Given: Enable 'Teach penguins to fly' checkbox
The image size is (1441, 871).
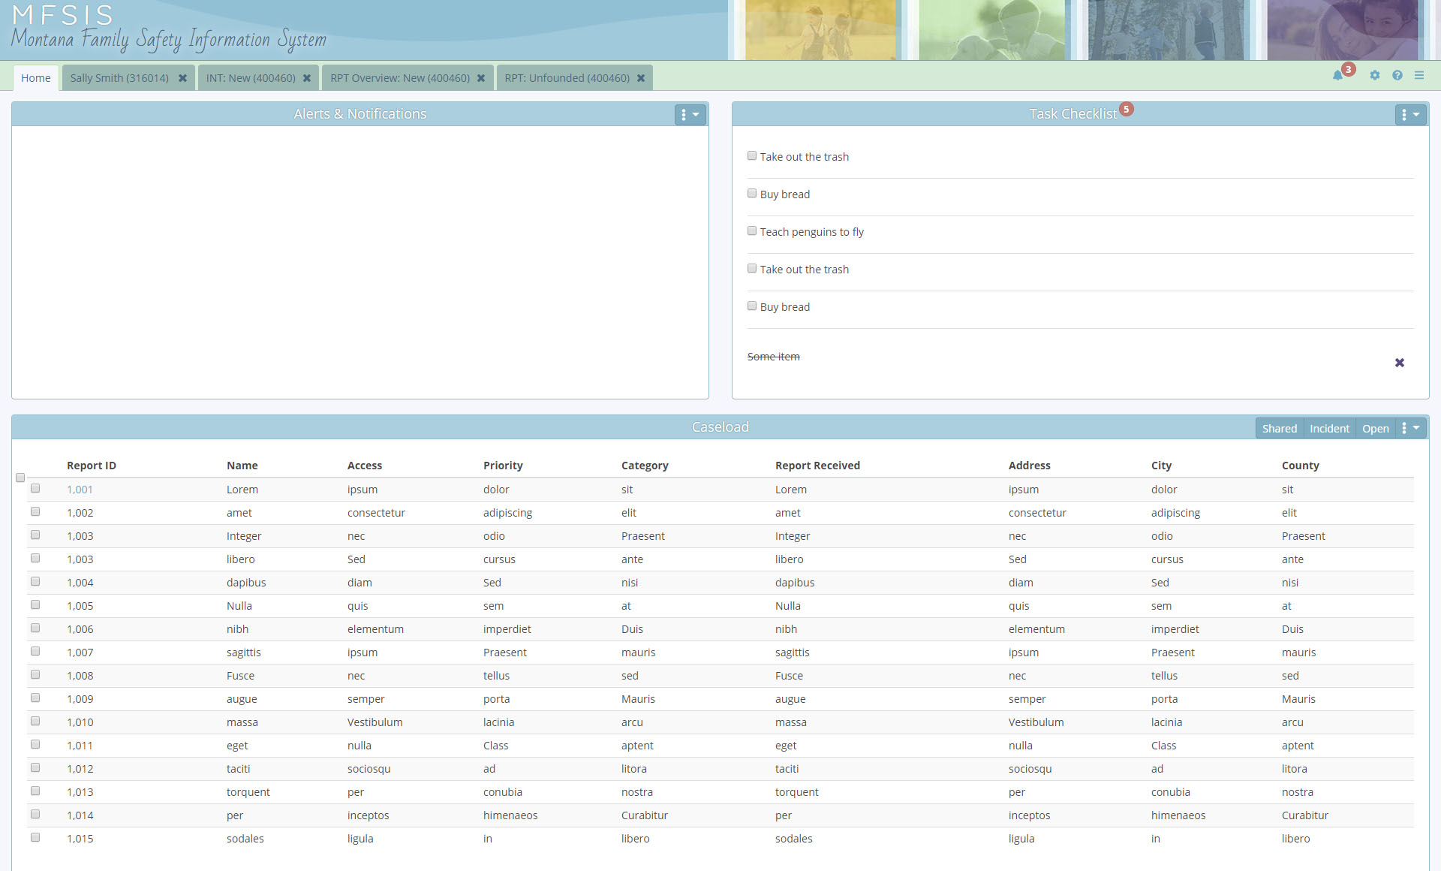Looking at the screenshot, I should point(753,231).
